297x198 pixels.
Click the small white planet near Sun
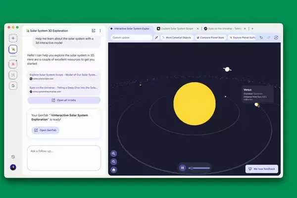point(225,97)
